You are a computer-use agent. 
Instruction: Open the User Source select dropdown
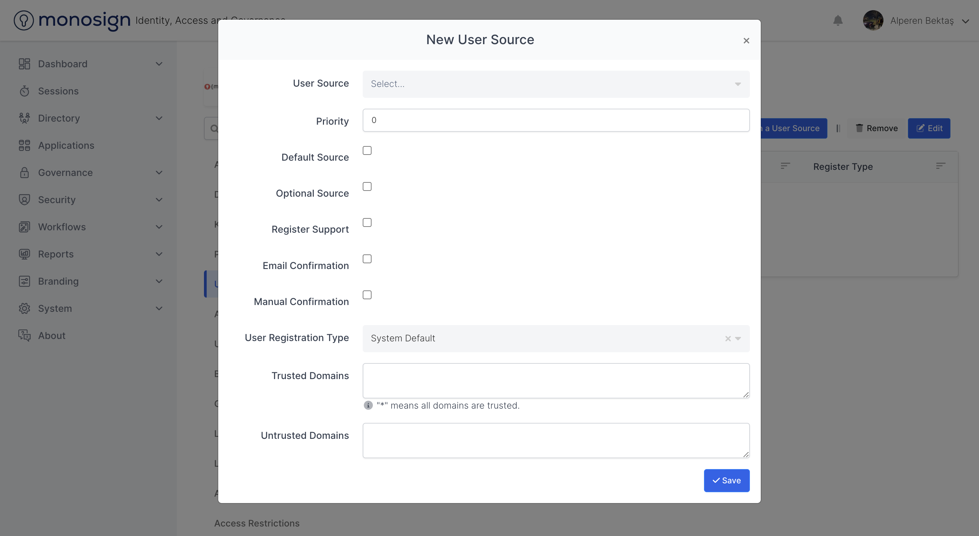pos(556,84)
